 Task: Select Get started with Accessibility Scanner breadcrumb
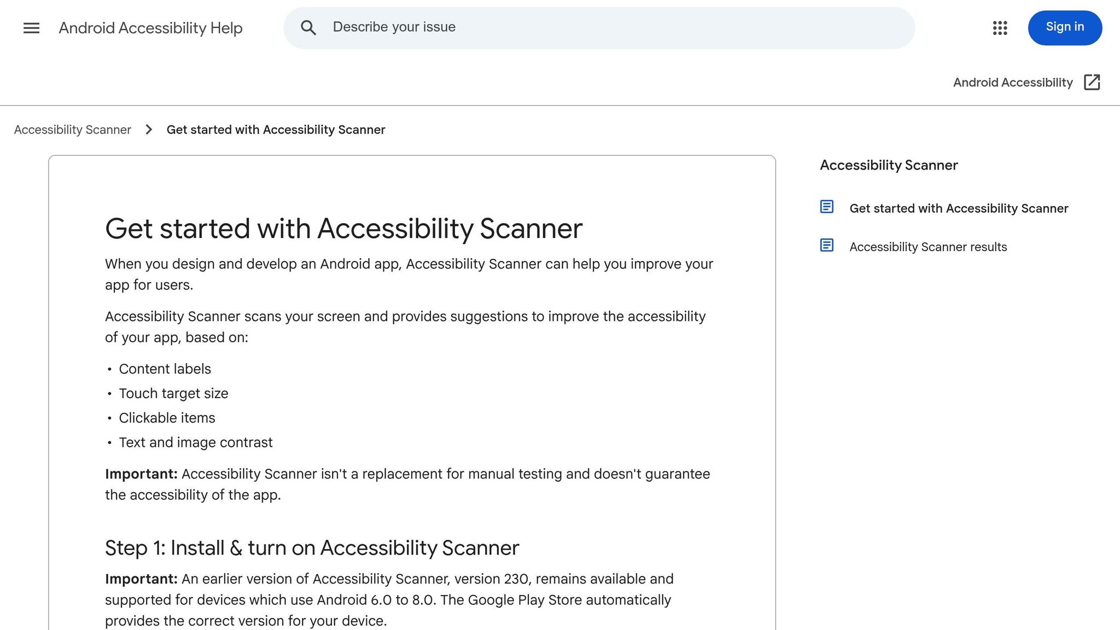point(276,130)
